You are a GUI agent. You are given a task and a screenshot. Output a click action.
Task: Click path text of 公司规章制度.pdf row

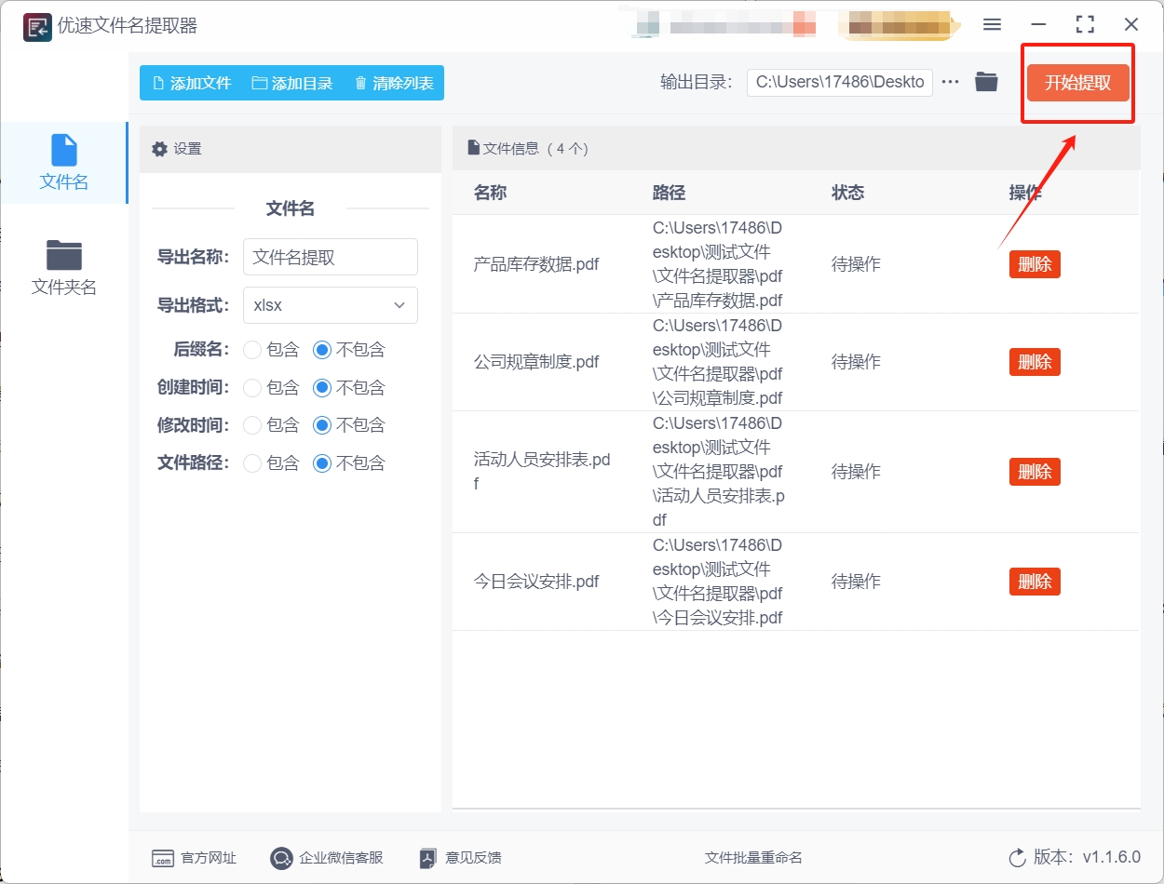(x=718, y=362)
